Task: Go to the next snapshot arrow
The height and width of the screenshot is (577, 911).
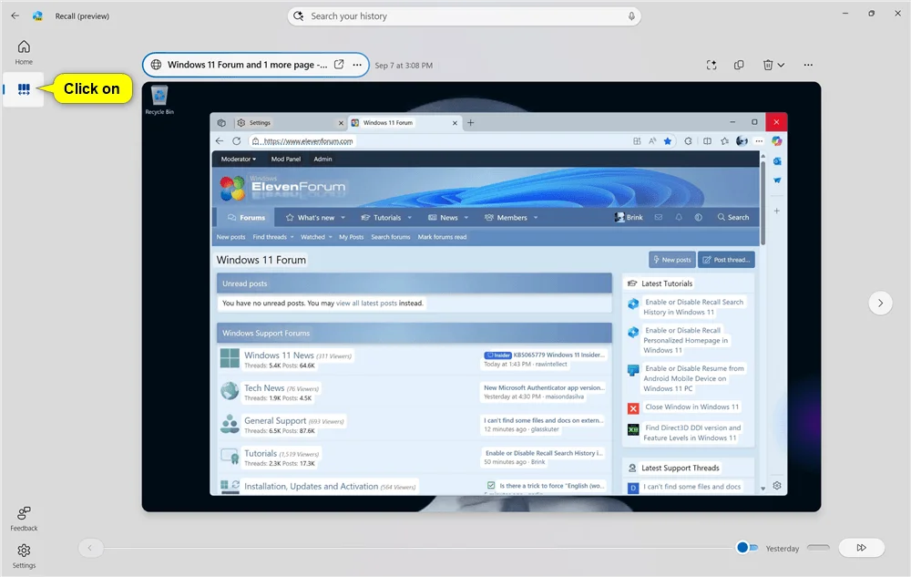Action: [880, 303]
